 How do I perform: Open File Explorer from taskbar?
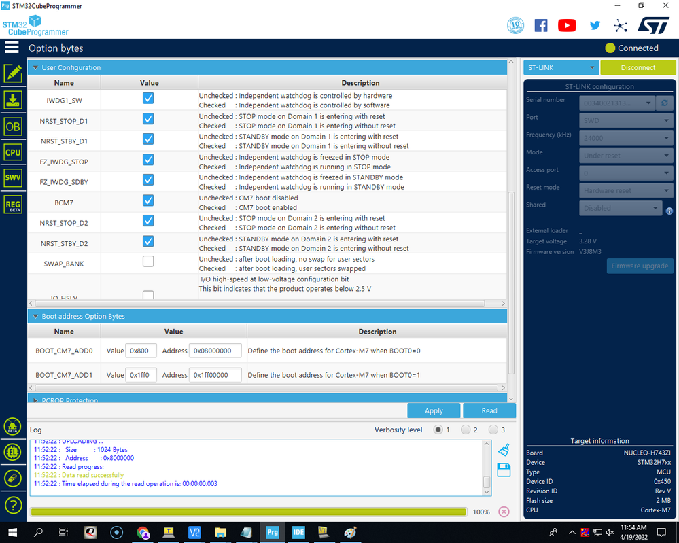pyautogui.click(x=220, y=532)
